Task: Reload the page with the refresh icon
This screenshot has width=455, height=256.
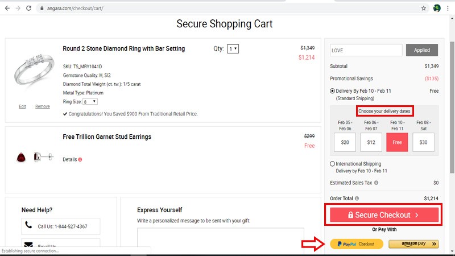Action: 28,9
